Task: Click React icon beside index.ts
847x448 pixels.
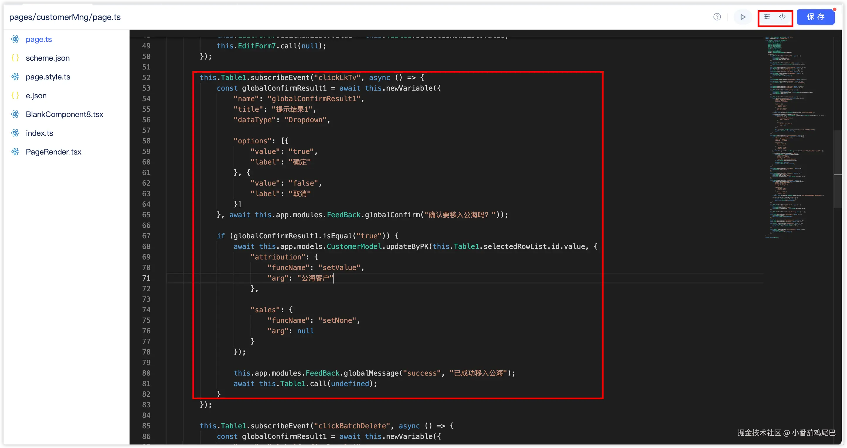Action: [x=15, y=133]
